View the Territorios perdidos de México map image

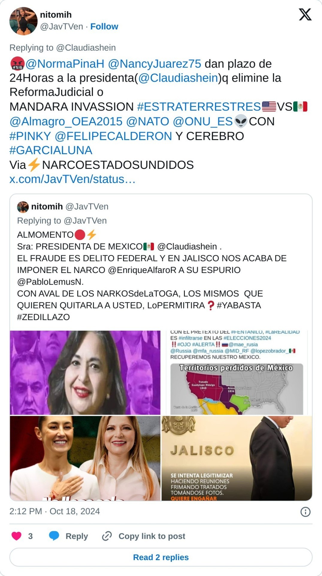click(237, 373)
